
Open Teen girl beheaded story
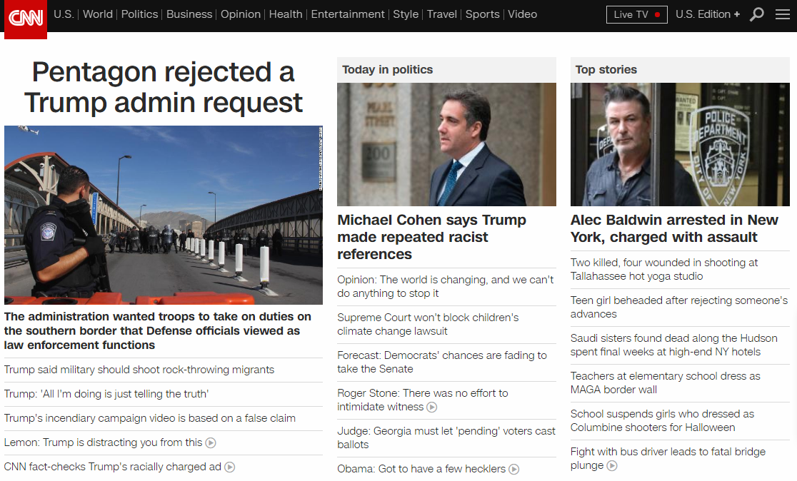679,308
